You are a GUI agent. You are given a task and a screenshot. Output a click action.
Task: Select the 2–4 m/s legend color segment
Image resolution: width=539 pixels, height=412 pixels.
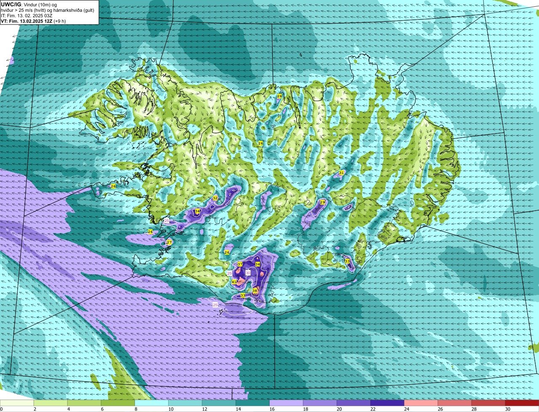coord(51,403)
